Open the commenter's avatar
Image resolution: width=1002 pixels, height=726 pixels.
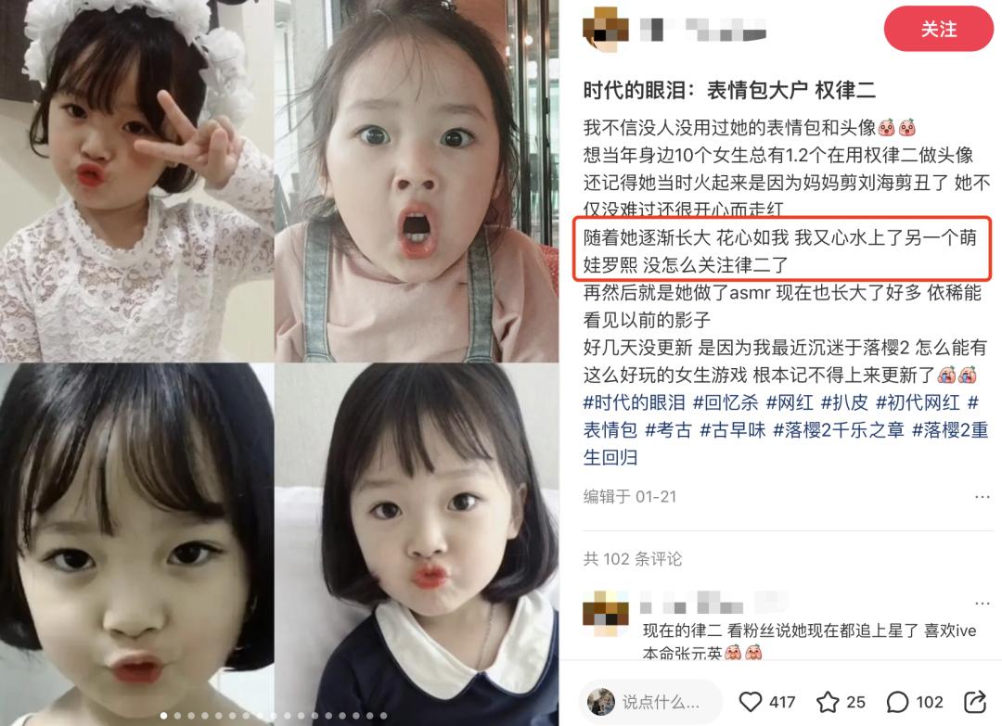(606, 614)
